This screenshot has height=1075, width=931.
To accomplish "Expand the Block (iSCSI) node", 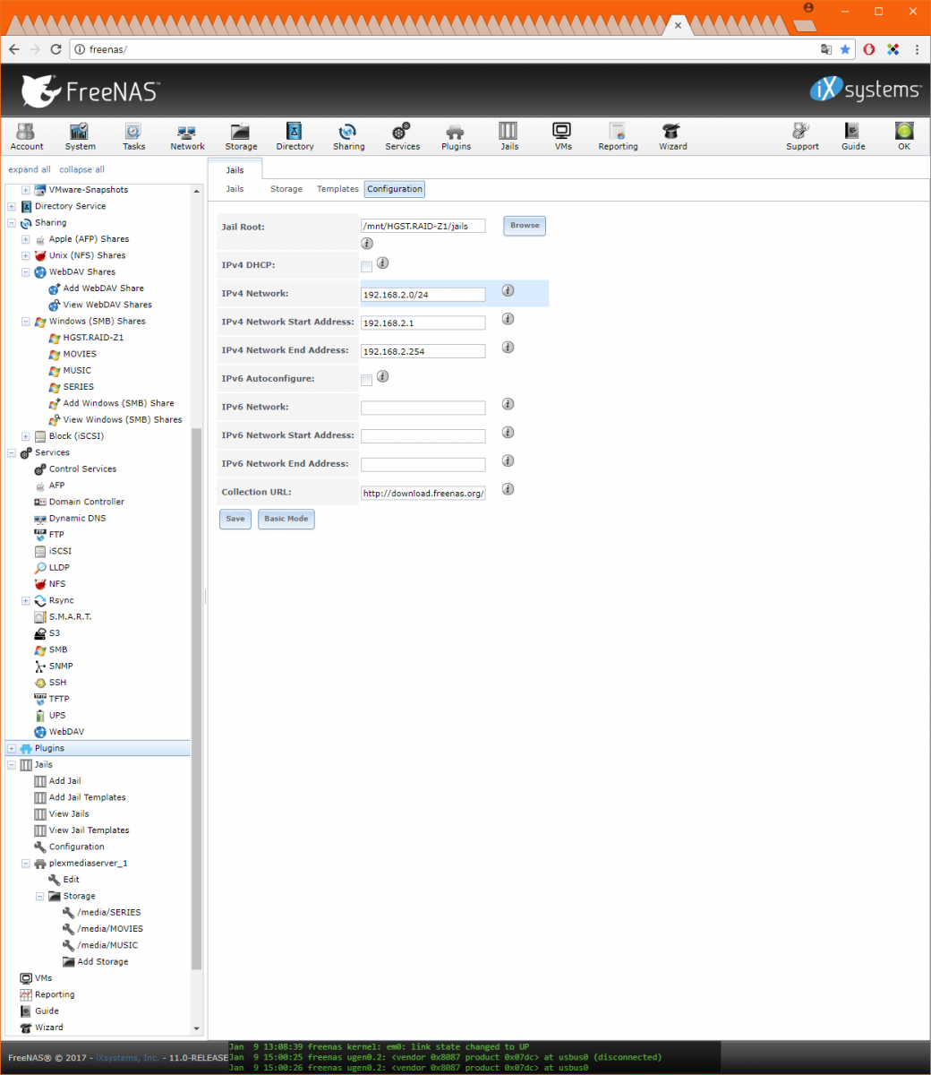I will click(26, 436).
